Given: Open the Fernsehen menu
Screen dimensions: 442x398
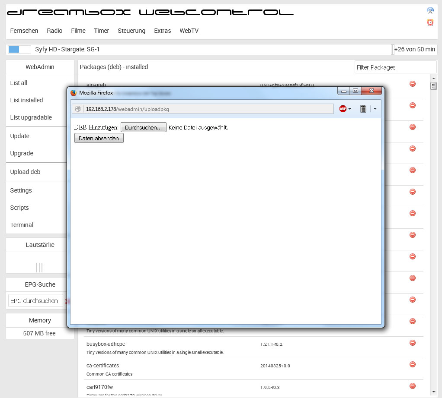Looking at the screenshot, I should 24,31.
